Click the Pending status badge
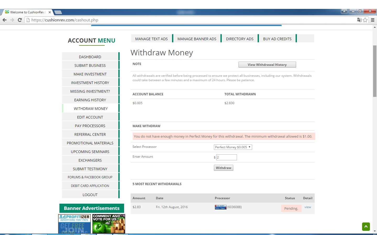 pos(291,208)
